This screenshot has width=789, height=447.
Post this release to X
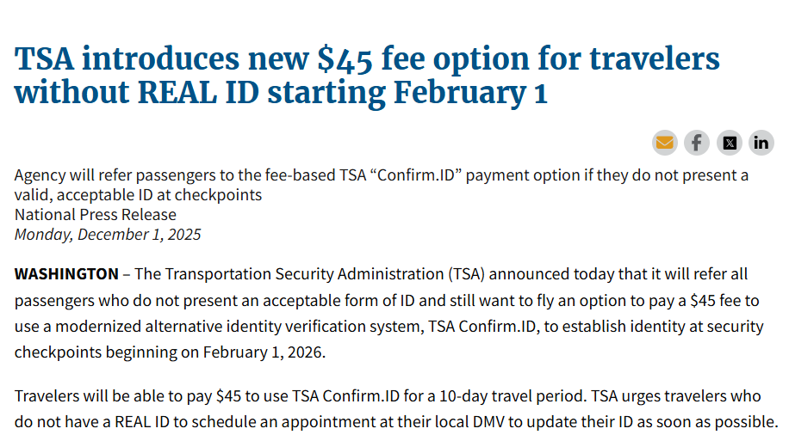[x=730, y=143]
